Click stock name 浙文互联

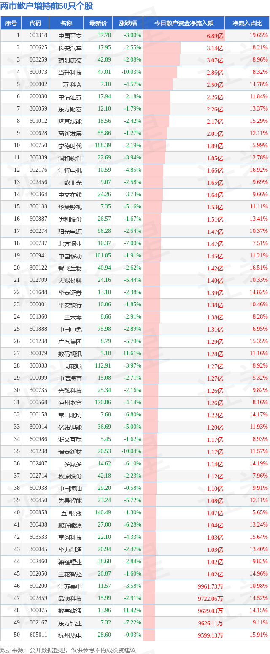(70, 440)
